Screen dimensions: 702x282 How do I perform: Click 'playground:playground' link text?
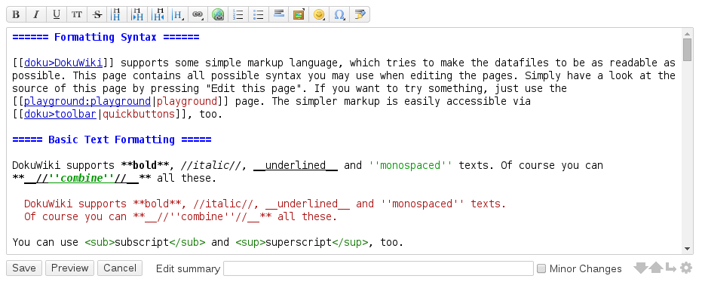coord(87,101)
